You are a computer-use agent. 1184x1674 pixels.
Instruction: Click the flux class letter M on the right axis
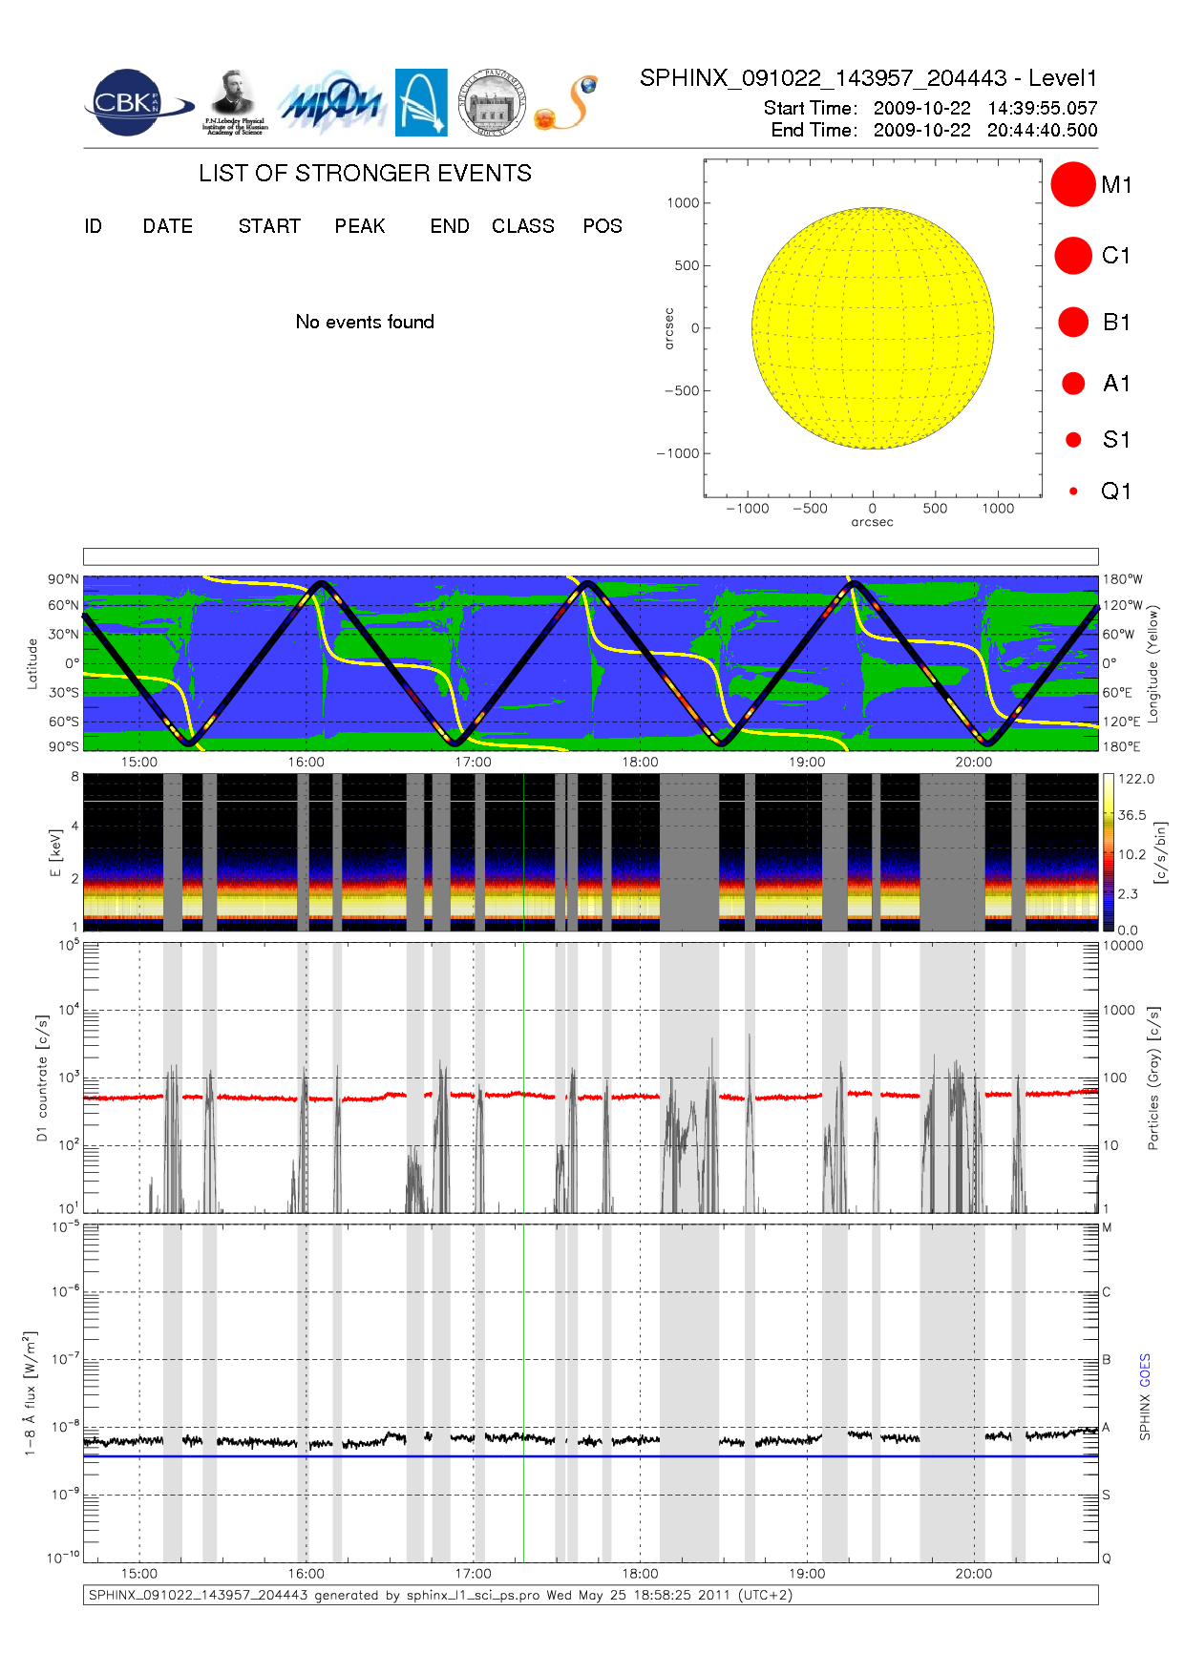1108,1227
